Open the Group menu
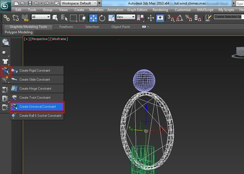 click(48, 10)
